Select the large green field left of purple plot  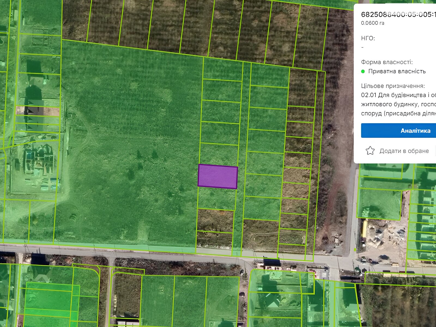[x=128, y=142]
